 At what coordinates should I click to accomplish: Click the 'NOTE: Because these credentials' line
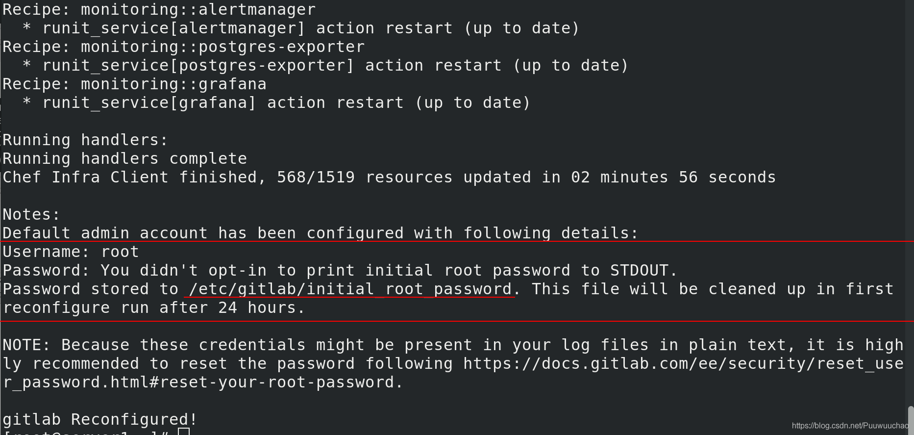(x=453, y=345)
